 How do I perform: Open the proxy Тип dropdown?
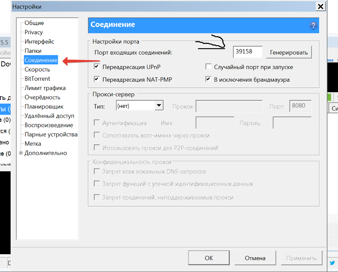[x=159, y=105]
